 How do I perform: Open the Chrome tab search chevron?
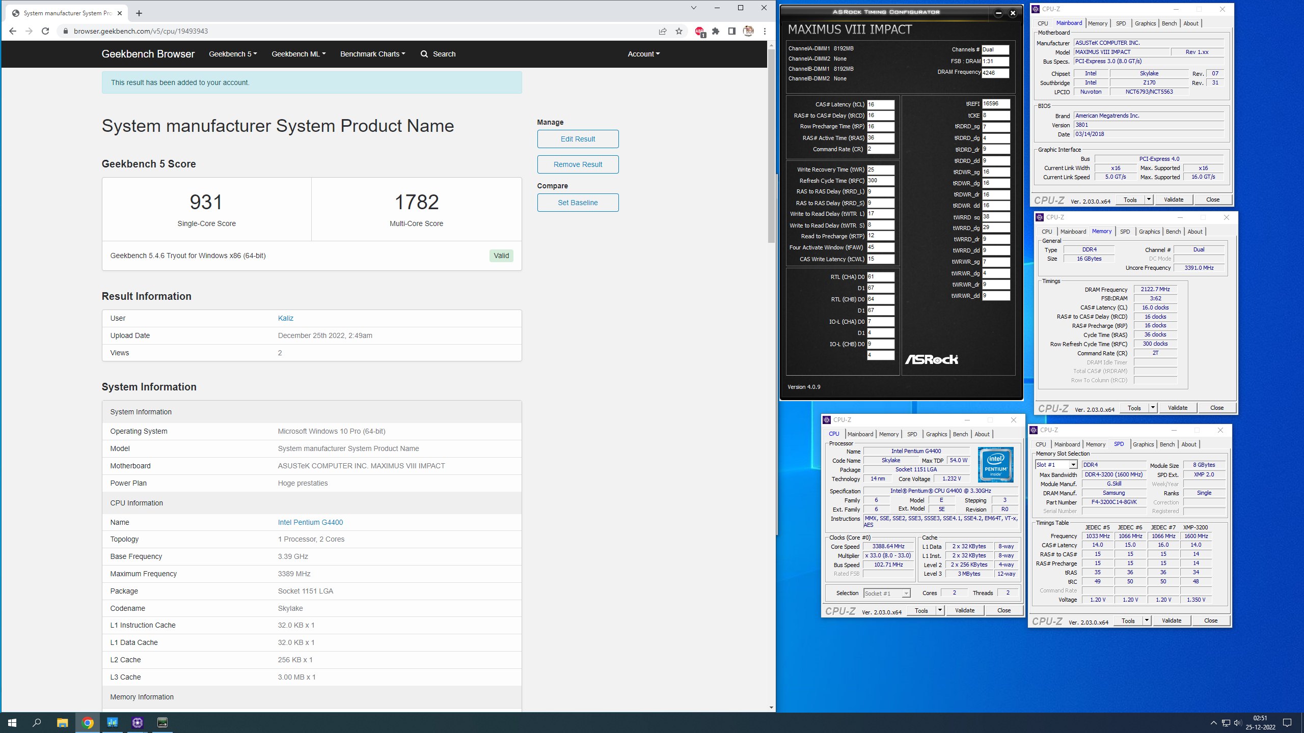(x=693, y=8)
